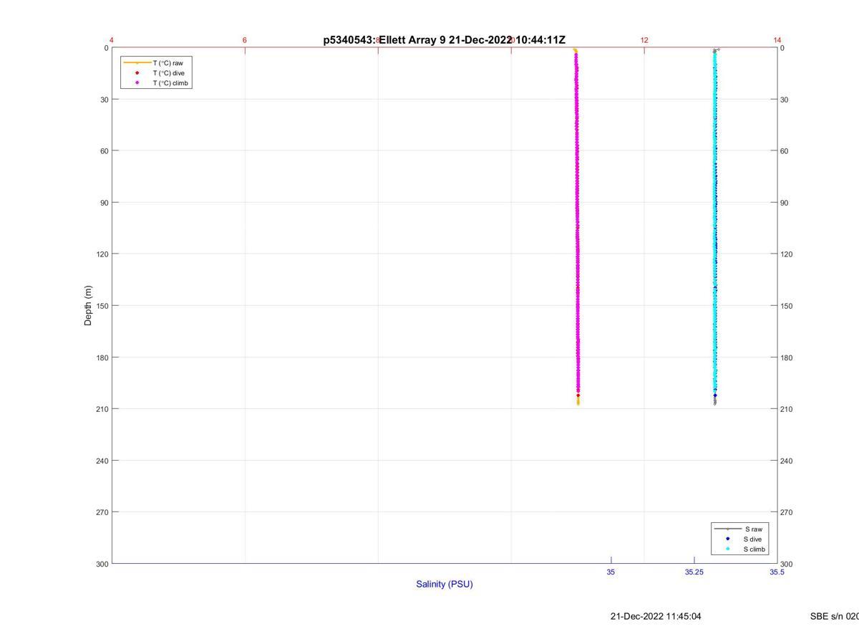Click the right depth axis label '300'
The image size is (859, 634).
pyautogui.click(x=787, y=565)
